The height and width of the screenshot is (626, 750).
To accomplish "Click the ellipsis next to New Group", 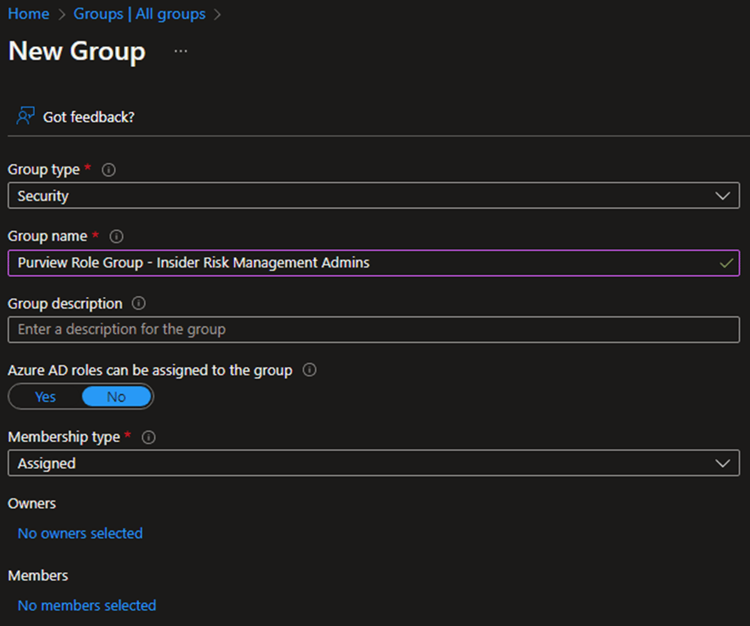I will point(180,52).
